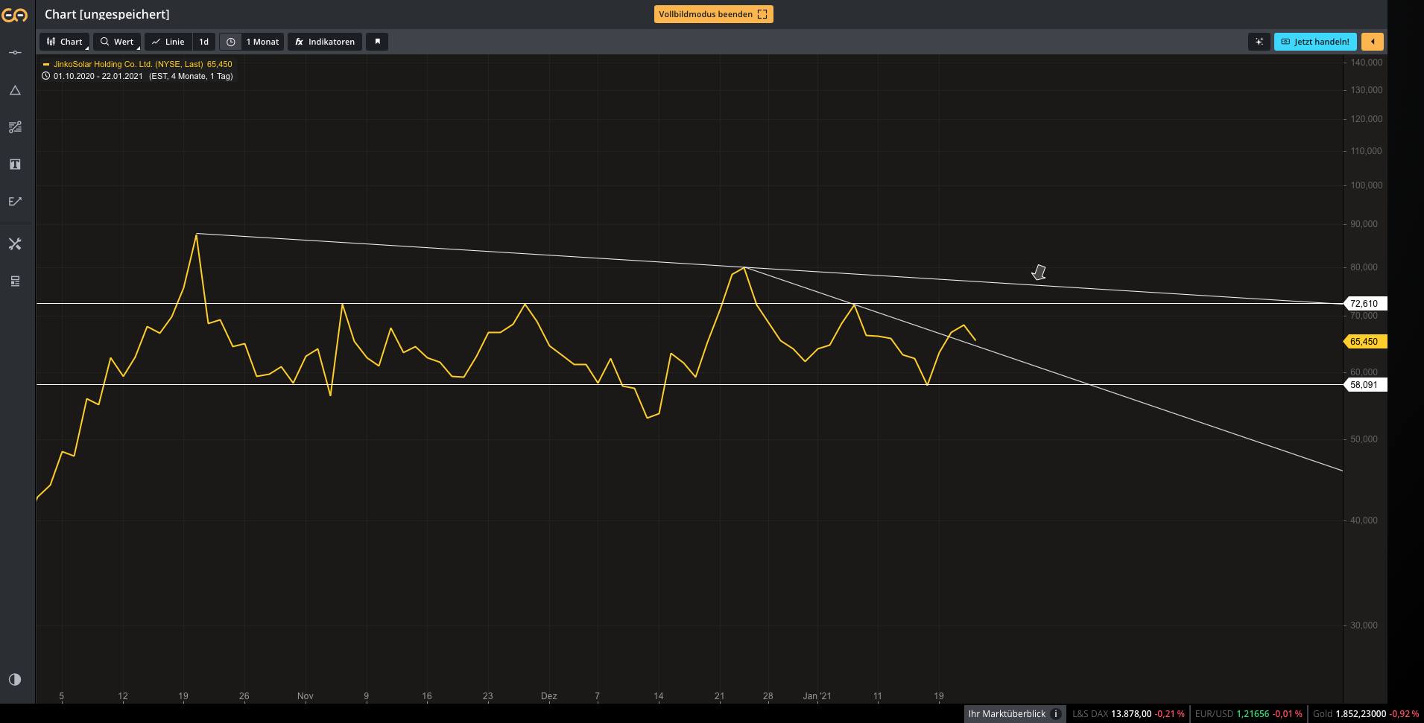Select the text annotation tool

[x=15, y=165]
